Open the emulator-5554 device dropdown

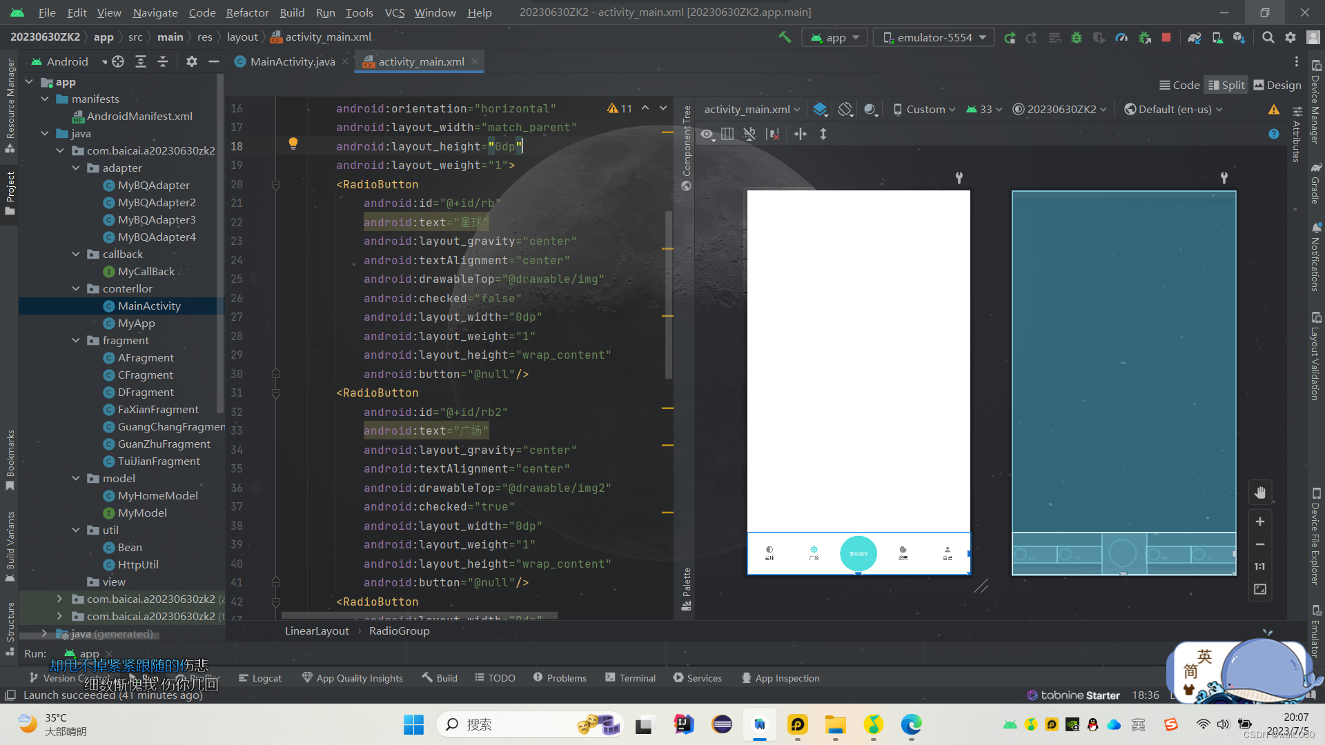[x=934, y=37]
